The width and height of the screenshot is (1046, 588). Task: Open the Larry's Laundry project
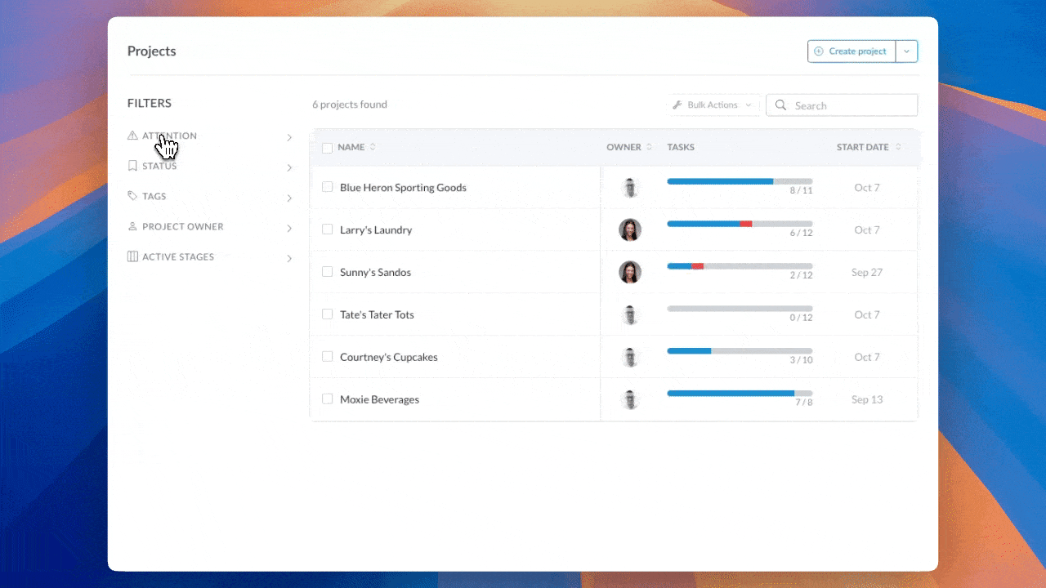coord(376,229)
